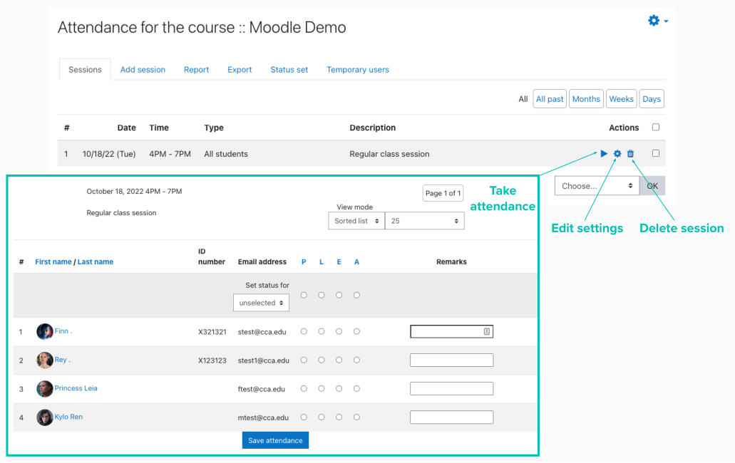Click the take attendance play icon
Image resolution: width=735 pixels, height=463 pixels.
coord(604,154)
